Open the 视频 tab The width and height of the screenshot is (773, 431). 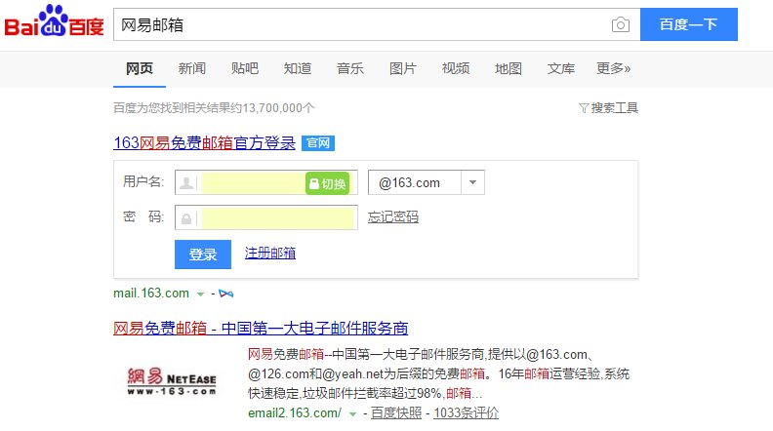tap(456, 68)
